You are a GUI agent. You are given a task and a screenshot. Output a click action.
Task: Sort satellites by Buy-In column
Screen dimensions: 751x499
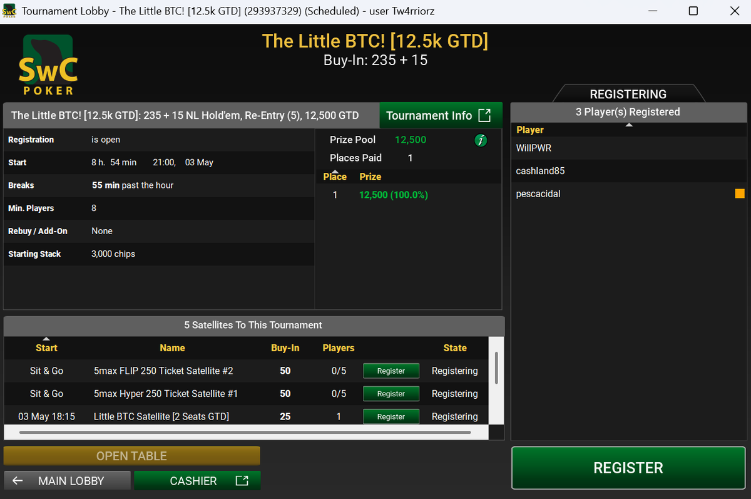(x=285, y=348)
